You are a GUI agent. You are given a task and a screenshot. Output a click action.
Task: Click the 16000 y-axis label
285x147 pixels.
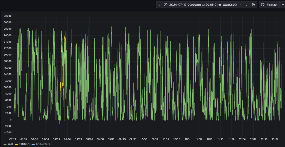click(8, 68)
